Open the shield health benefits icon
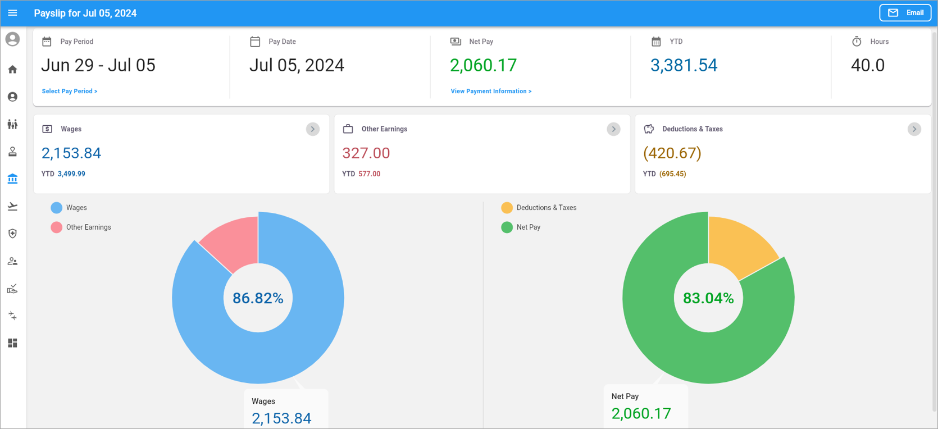 pos(12,234)
